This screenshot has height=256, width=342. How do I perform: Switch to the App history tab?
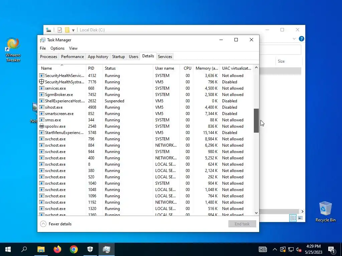[98, 57]
